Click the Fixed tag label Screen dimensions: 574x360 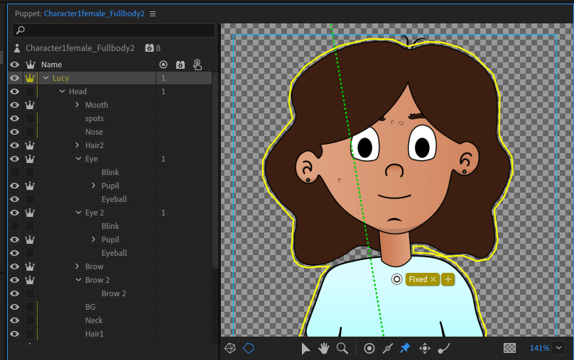coord(418,279)
